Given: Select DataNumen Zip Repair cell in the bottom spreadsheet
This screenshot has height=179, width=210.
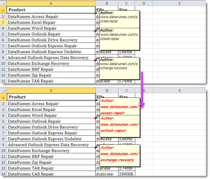Looking at the screenshot, I should [51, 162].
